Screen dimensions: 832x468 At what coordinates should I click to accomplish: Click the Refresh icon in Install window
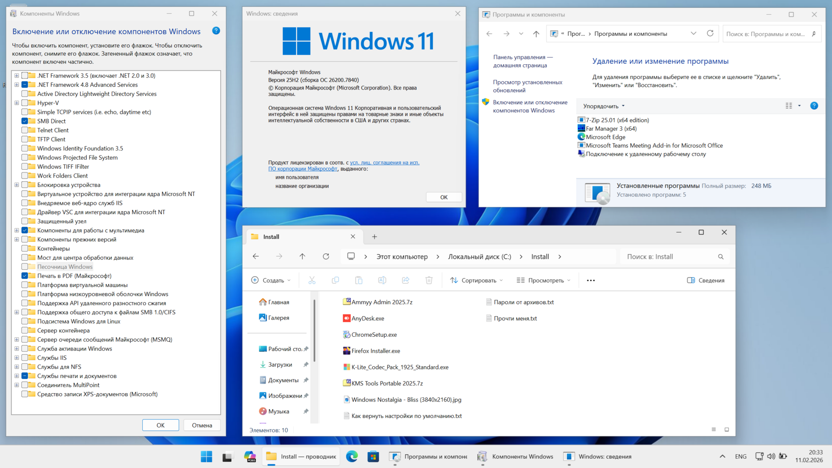coord(326,256)
